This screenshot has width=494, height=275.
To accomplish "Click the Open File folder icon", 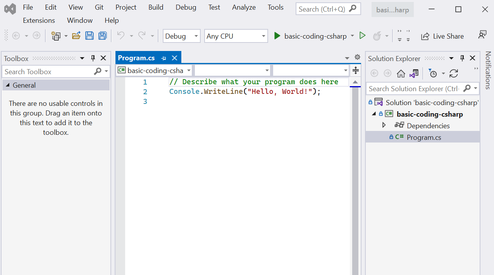I will (76, 36).
